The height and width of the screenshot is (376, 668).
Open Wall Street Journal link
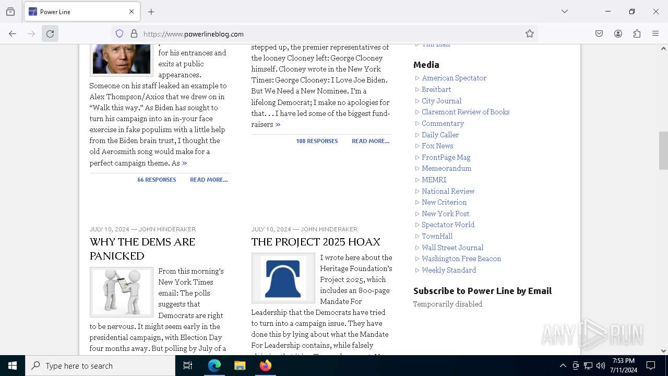(452, 248)
